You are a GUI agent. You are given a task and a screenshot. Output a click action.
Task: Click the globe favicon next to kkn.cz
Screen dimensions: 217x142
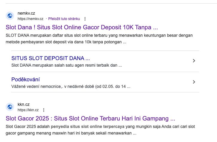tap(10, 107)
